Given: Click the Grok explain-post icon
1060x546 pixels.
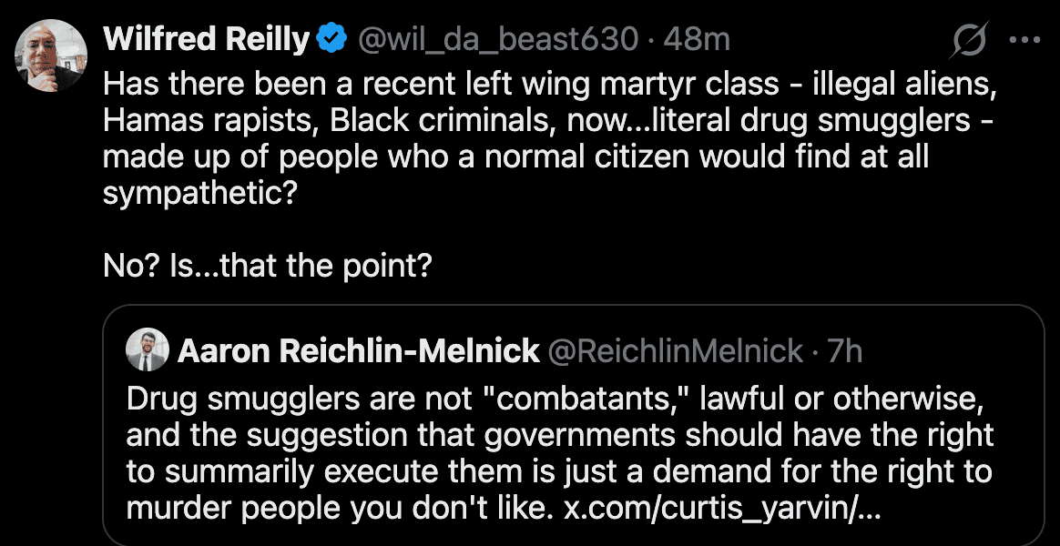Looking at the screenshot, I should [x=971, y=40].
